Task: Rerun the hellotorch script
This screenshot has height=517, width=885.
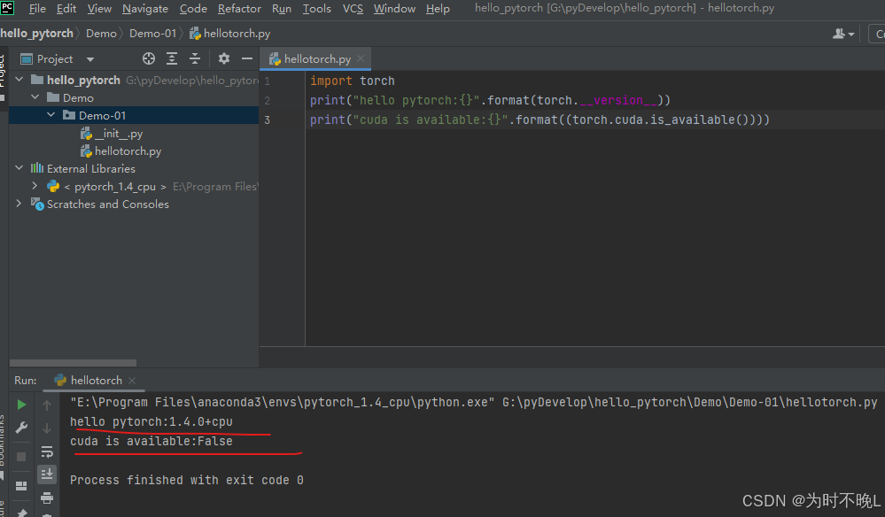Action: tap(22, 405)
